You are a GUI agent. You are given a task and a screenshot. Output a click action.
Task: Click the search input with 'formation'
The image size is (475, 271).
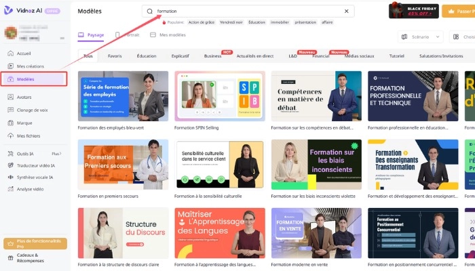click(248, 12)
